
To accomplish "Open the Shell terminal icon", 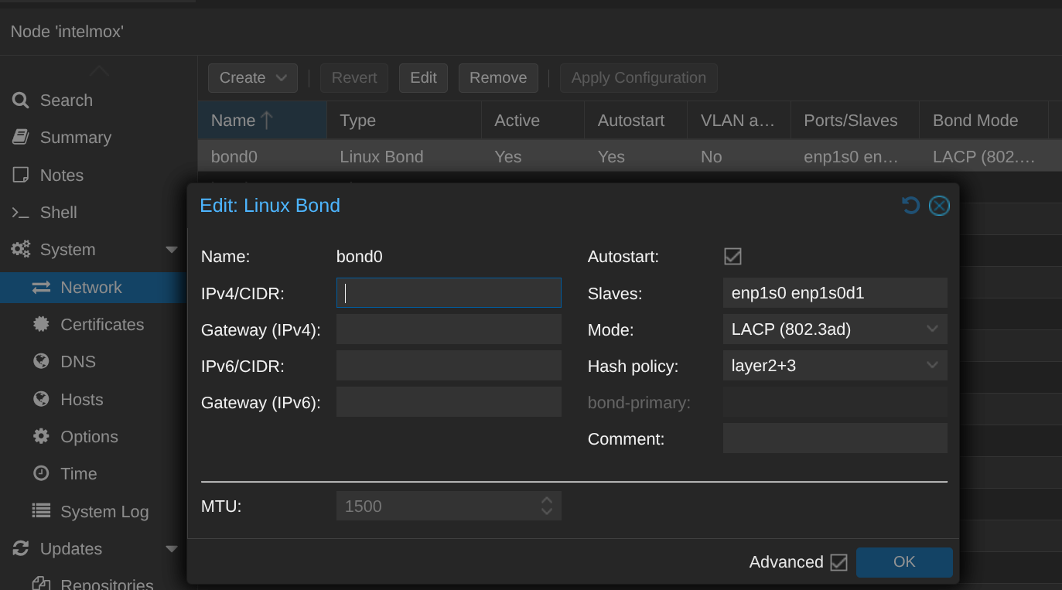I will pyautogui.click(x=21, y=213).
